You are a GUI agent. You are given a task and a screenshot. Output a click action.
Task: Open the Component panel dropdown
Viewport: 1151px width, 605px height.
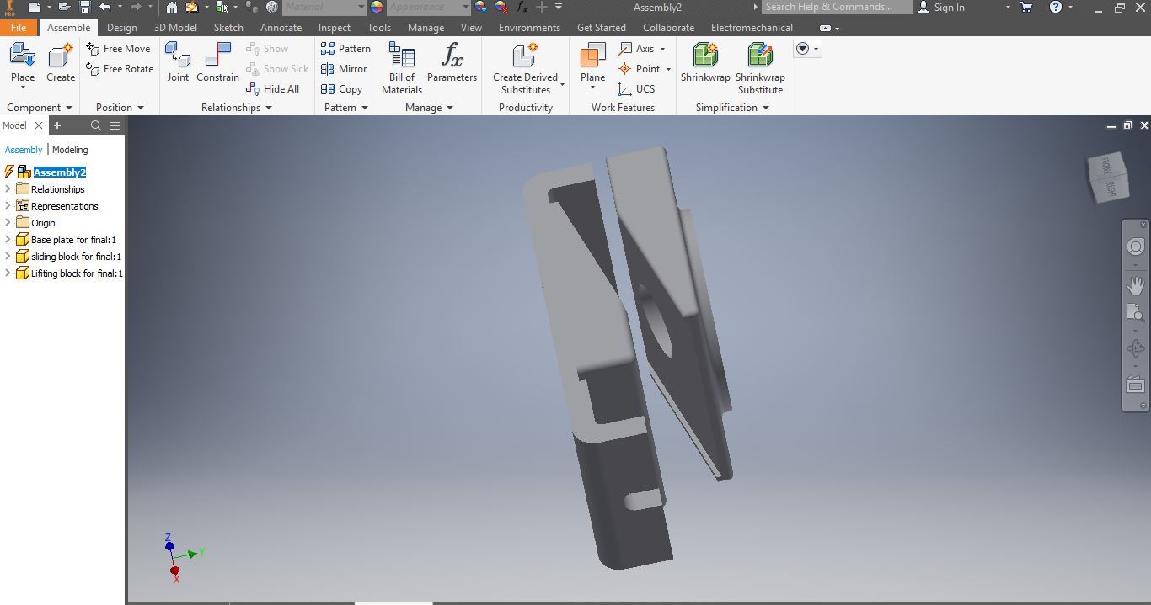[39, 108]
